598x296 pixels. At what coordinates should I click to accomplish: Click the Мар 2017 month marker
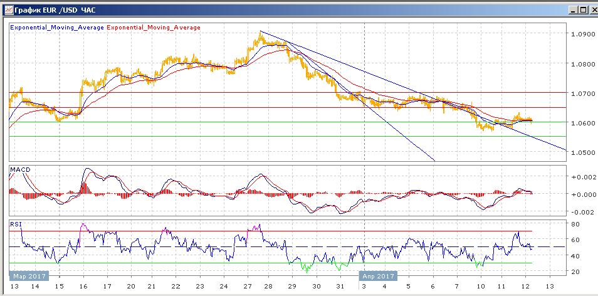tap(26, 275)
